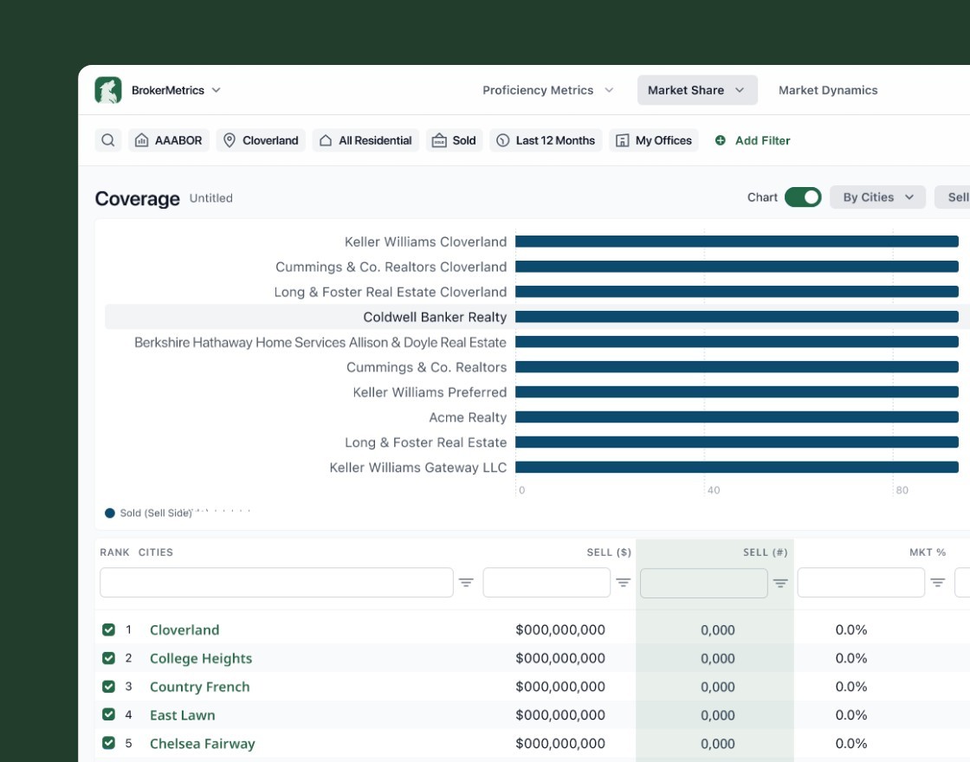Switch to the Market Dynamics tab
Viewport: 970px width, 762px height.
click(x=828, y=90)
